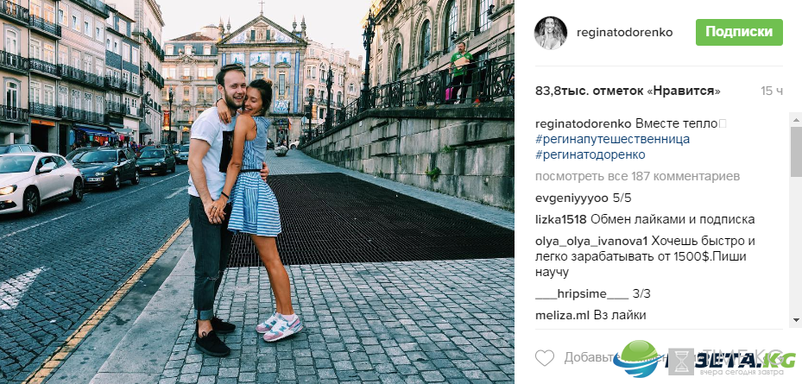Viewport: 802px width, 384px height.
Task: Open hashtag #регинатодоренко
Action: pyautogui.click(x=590, y=154)
